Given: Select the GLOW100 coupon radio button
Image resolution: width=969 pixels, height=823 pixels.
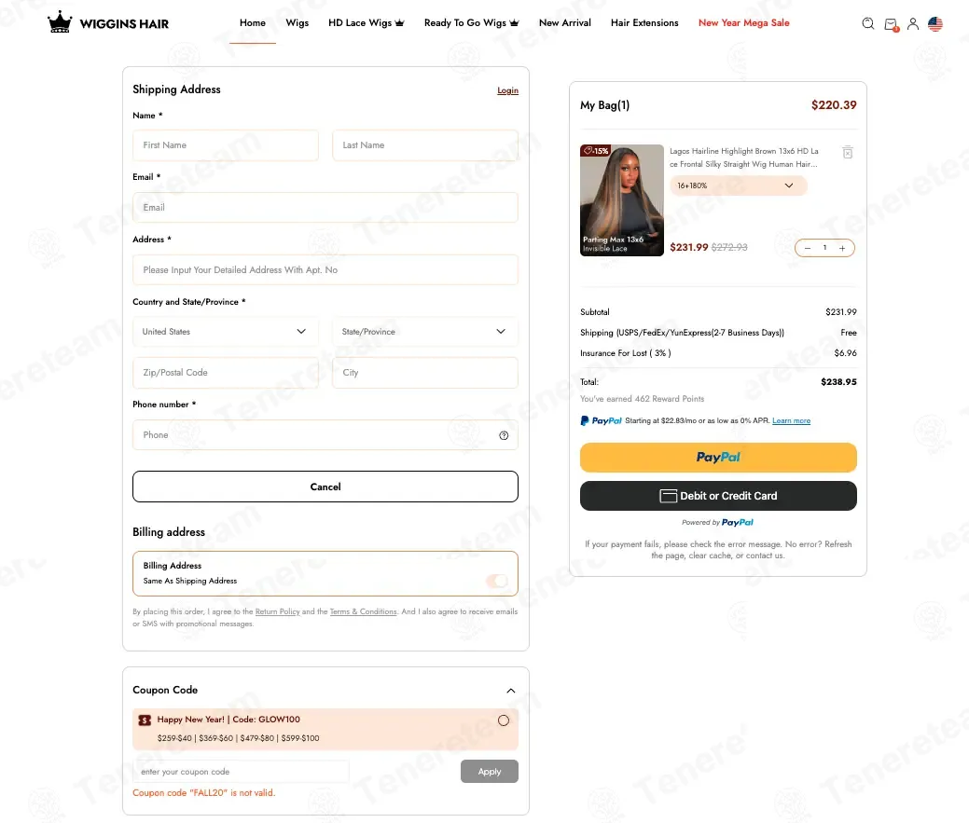Looking at the screenshot, I should [504, 720].
